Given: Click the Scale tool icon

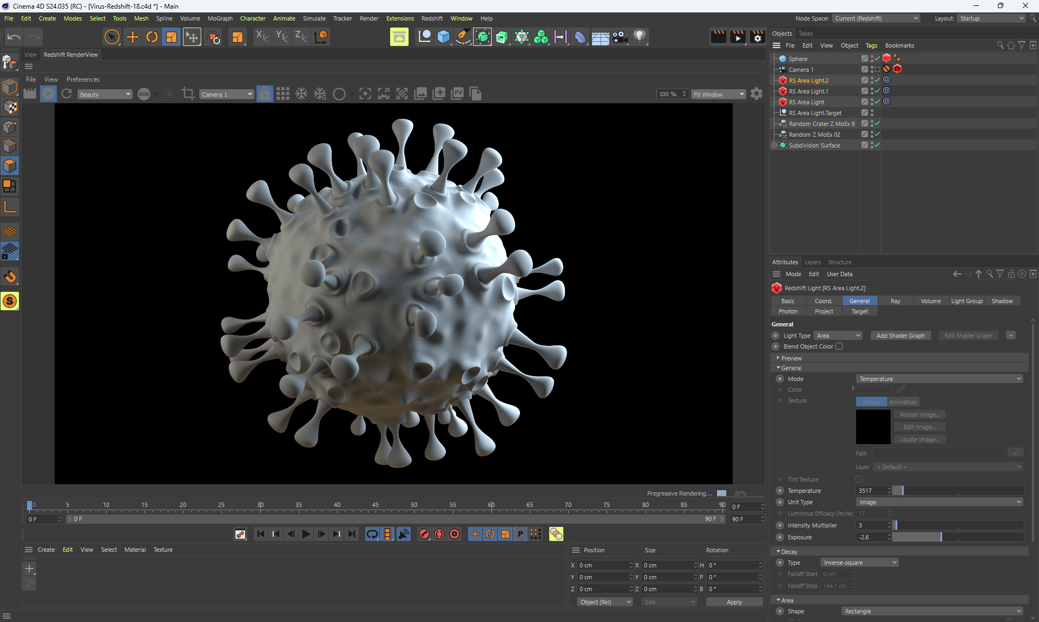Looking at the screenshot, I should [x=171, y=37].
